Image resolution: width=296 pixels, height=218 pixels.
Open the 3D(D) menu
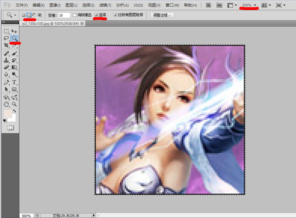point(138,5)
